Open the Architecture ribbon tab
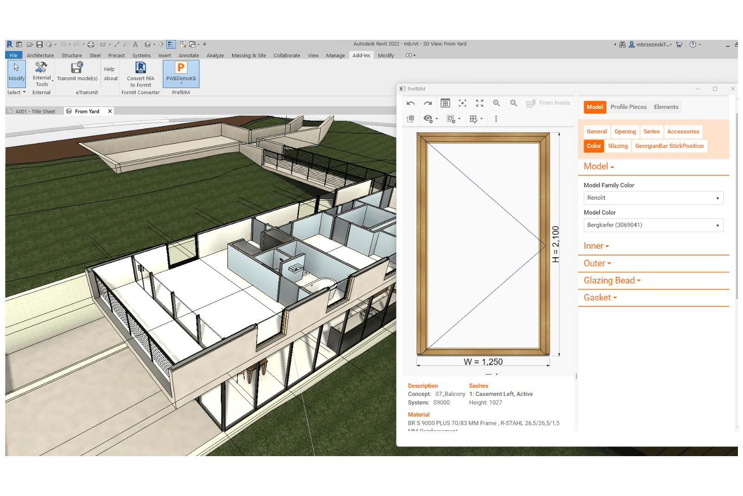Screen dimensions: 743x496 click(40, 56)
